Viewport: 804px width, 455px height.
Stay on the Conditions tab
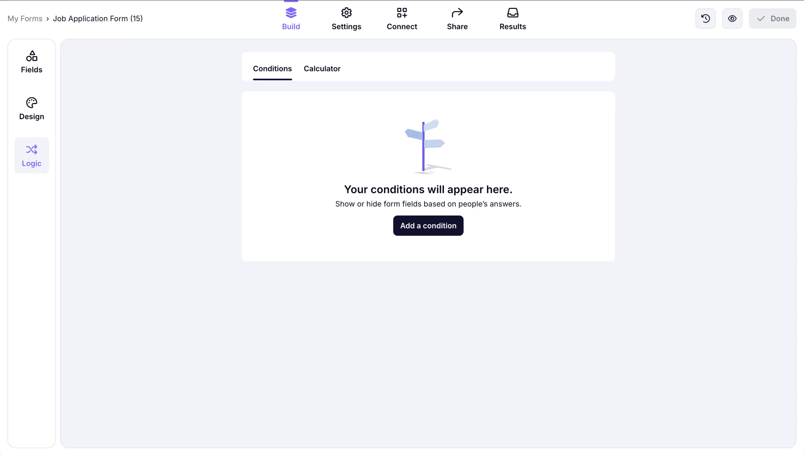pos(272,69)
